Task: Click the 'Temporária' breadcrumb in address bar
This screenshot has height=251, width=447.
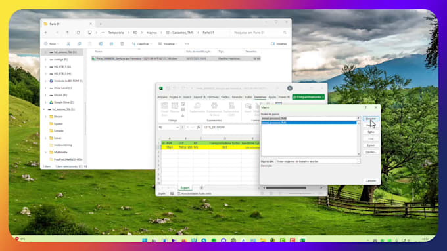Action: [116, 33]
